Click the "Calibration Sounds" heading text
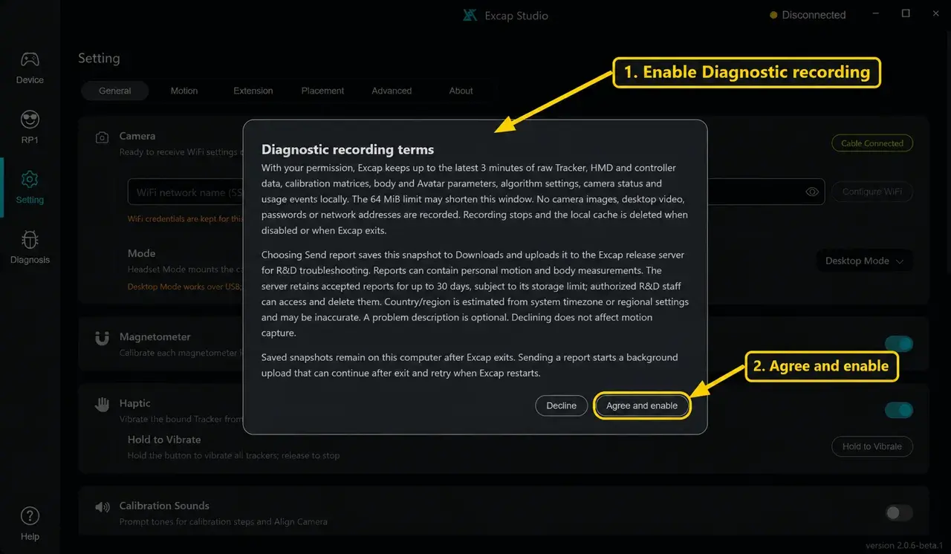Image resolution: width=951 pixels, height=554 pixels. [164, 506]
